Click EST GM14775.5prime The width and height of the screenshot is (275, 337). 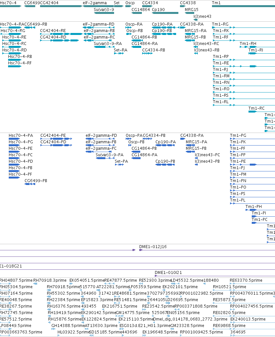132,312
